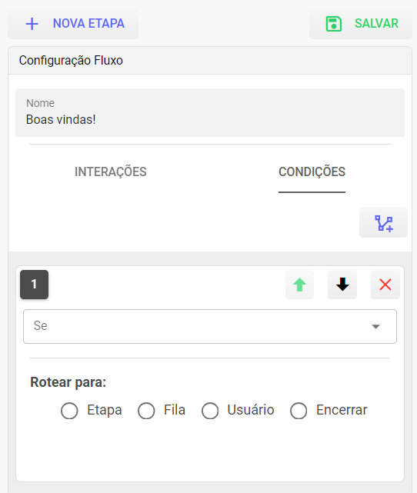Move condition 1 up with green arrow
The image size is (417, 493).
click(299, 285)
